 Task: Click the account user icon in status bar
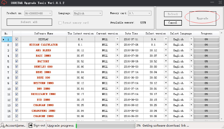click(x=2, y=125)
